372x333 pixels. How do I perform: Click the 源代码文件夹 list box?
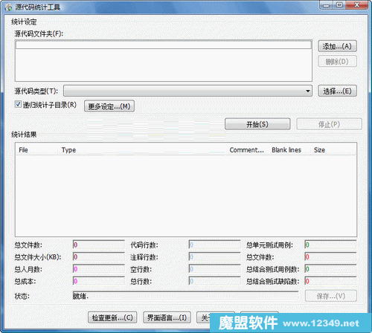click(x=164, y=61)
